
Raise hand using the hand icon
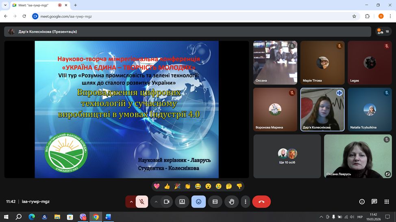(x=231, y=201)
